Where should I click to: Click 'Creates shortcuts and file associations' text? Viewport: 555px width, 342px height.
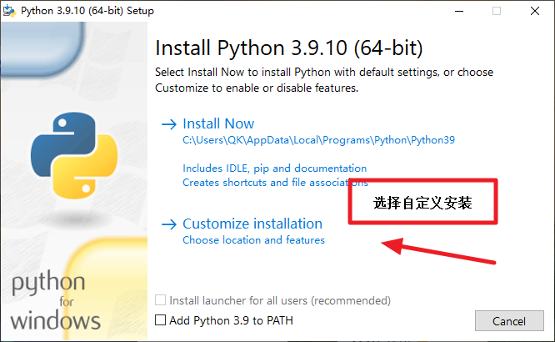click(275, 183)
